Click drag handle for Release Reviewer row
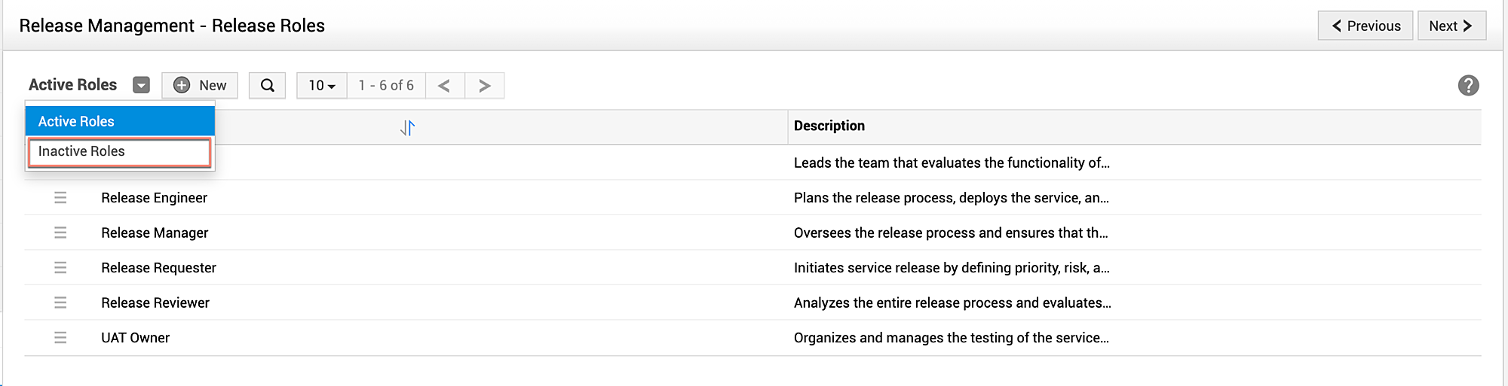Viewport: 1508px width, 386px height. (x=60, y=302)
